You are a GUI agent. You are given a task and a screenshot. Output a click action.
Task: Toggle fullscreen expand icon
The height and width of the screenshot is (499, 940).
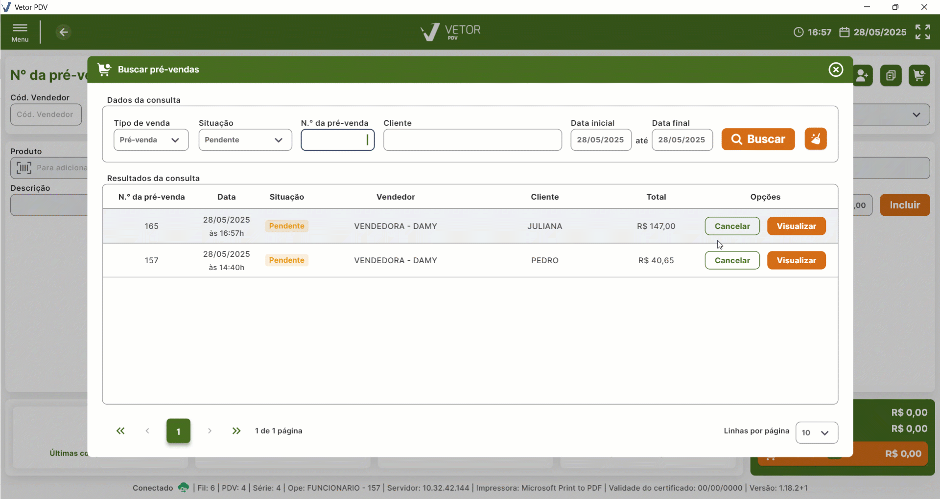click(x=922, y=32)
